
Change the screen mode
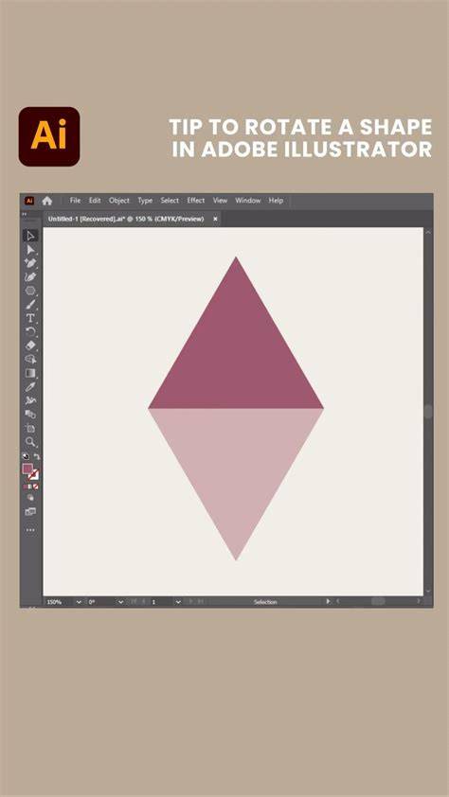30,511
